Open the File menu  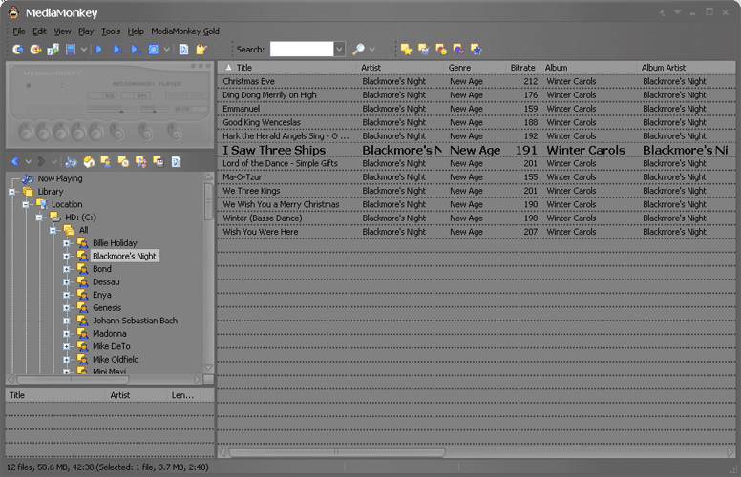tap(19, 31)
